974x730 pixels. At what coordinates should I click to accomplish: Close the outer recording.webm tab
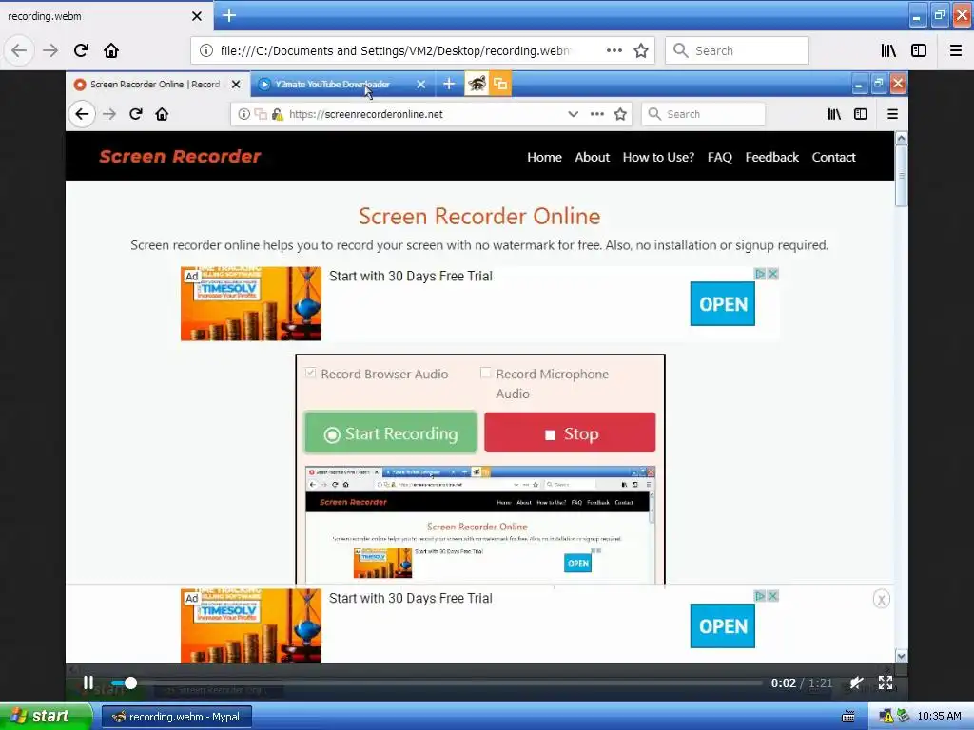tap(197, 16)
